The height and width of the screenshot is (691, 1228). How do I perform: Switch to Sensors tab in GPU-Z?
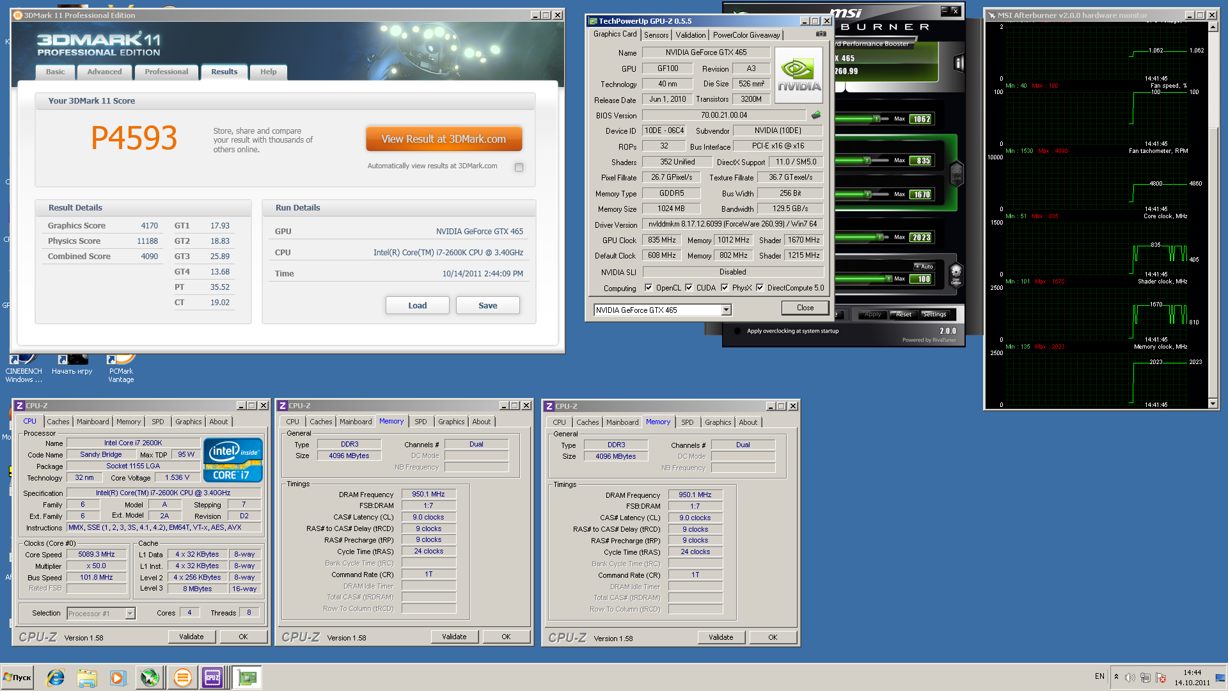click(656, 35)
